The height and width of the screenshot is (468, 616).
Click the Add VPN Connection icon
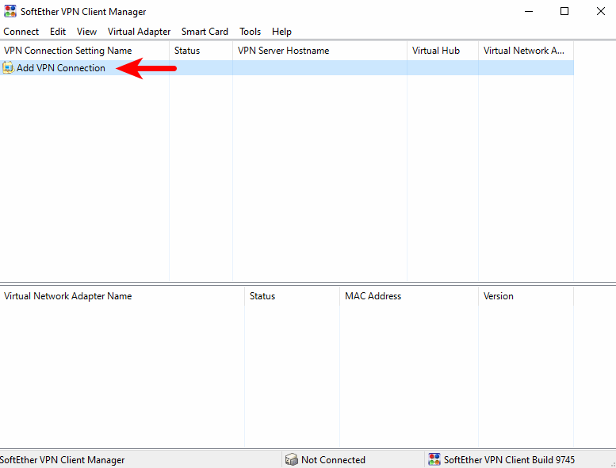click(9, 68)
